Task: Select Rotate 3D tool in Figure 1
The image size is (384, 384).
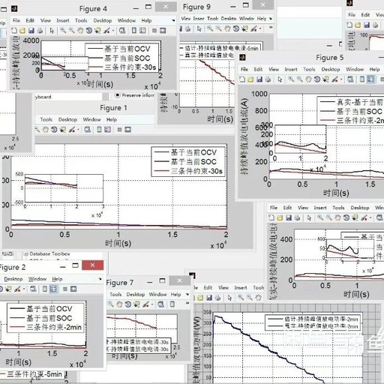Action: pyautogui.click(x=54, y=130)
